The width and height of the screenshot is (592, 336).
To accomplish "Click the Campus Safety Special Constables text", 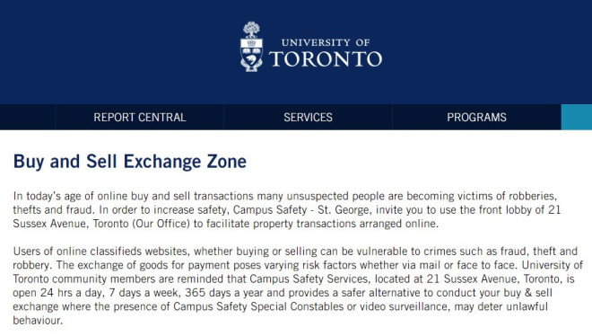I will (258, 306).
